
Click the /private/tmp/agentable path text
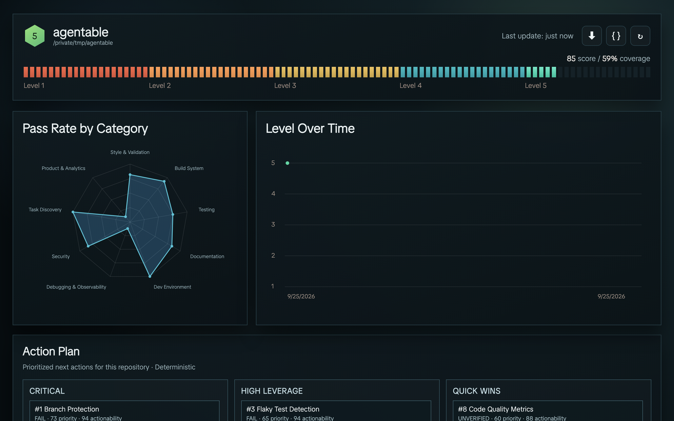pyautogui.click(x=83, y=43)
